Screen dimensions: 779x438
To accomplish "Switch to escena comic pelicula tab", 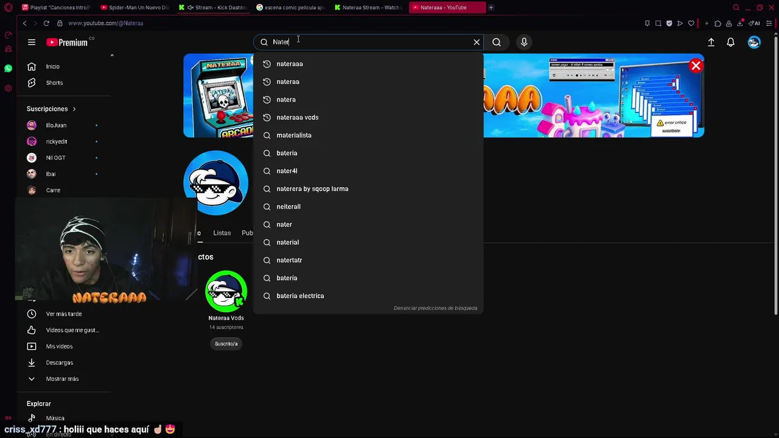I will click(x=290, y=7).
